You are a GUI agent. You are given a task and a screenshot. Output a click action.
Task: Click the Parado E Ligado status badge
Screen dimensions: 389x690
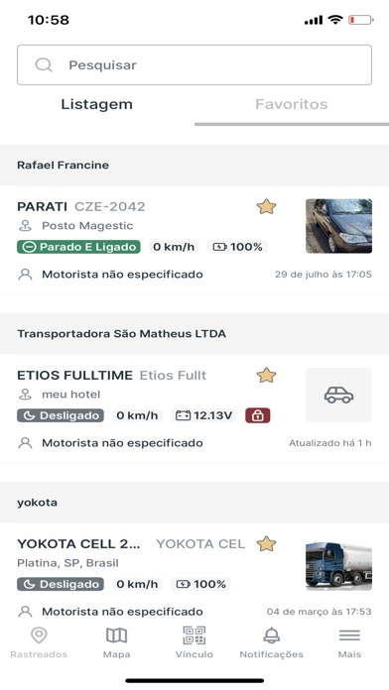78,247
